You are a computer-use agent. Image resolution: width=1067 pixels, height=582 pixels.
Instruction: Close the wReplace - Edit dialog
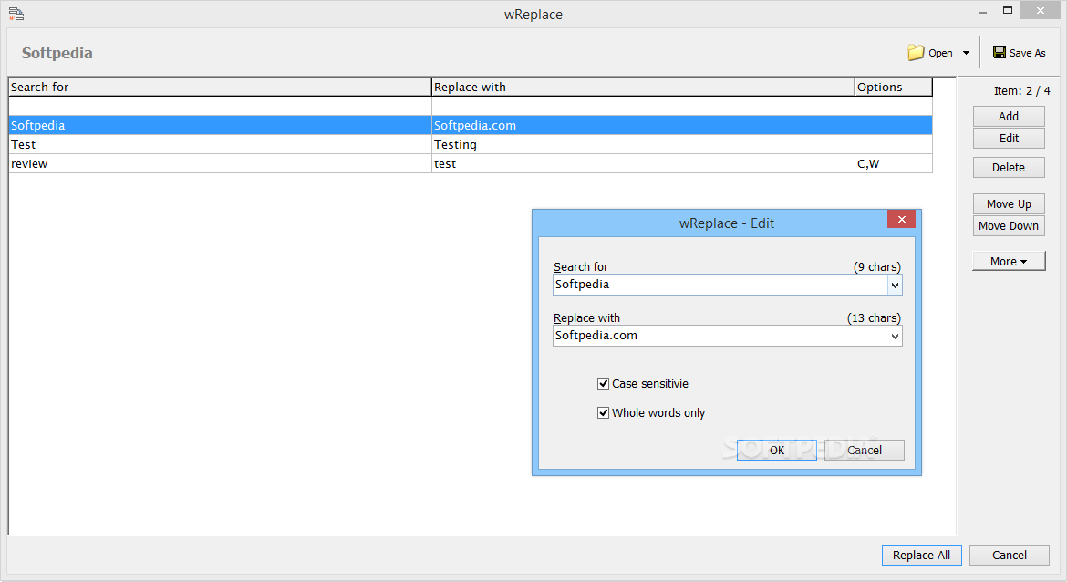tap(901, 219)
